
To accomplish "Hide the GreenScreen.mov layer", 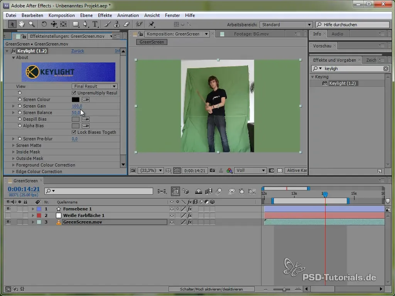I will tap(8, 222).
